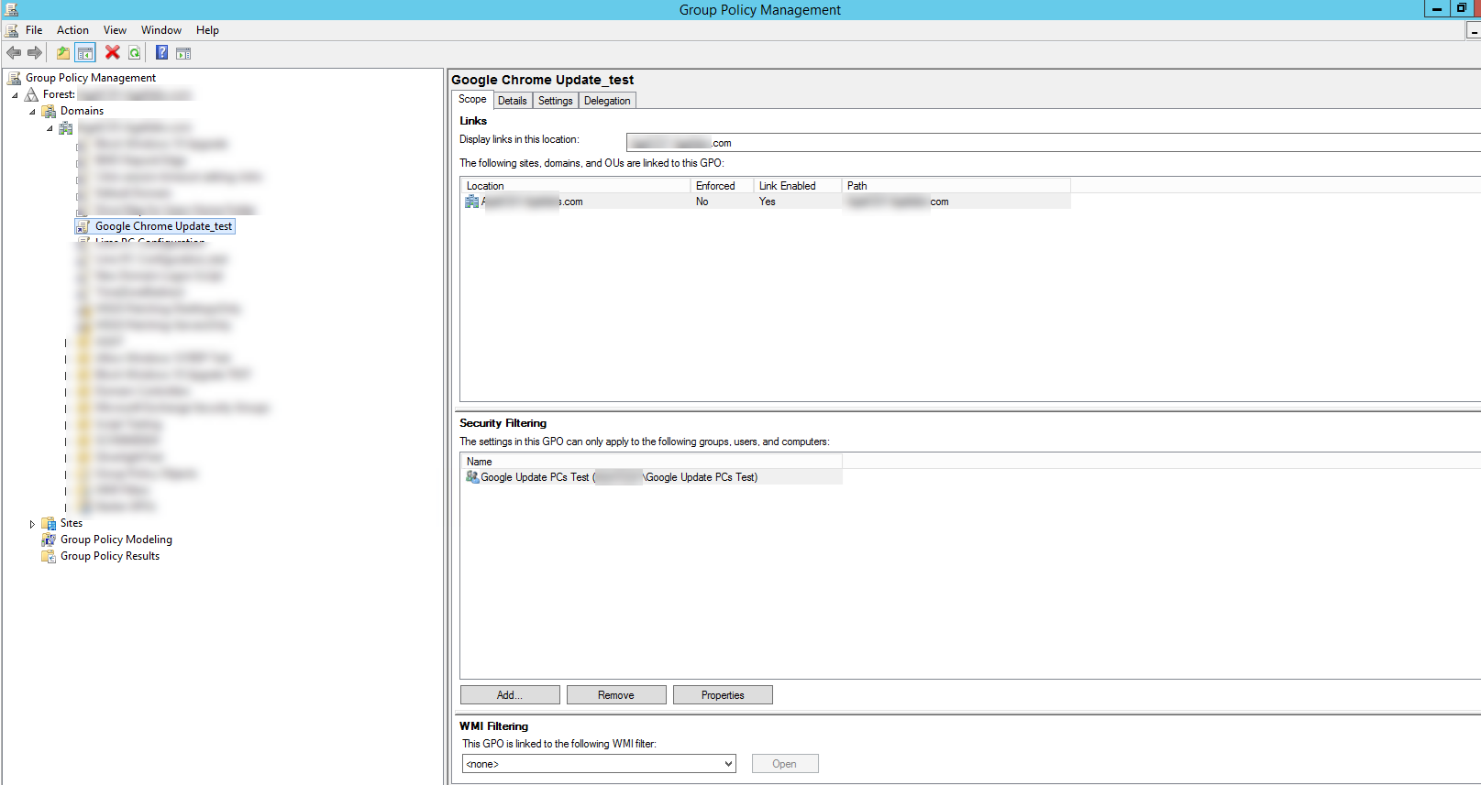The width and height of the screenshot is (1481, 785).
Task: Toggle the Show/Hide Action Pane icon
Action: [x=183, y=53]
